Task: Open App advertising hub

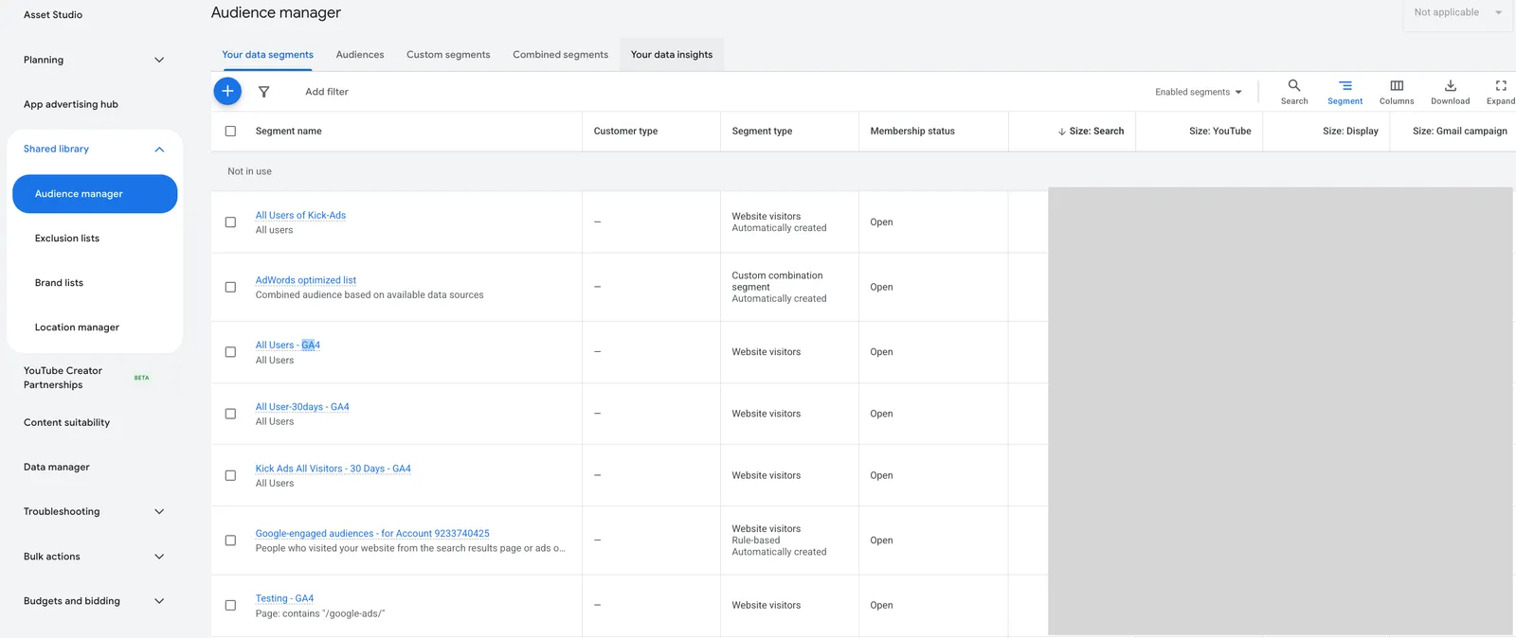Action: [71, 104]
